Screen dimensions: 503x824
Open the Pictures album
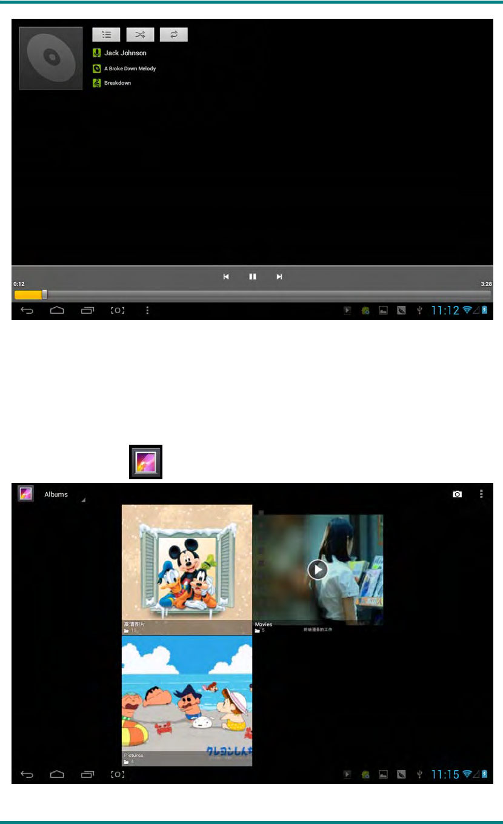pos(187,700)
